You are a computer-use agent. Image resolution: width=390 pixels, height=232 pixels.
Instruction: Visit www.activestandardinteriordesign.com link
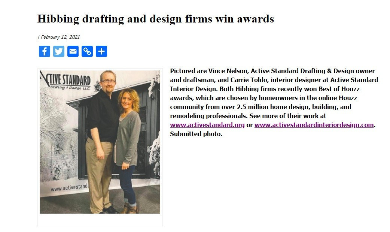[314, 125]
